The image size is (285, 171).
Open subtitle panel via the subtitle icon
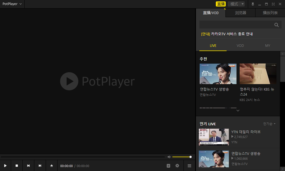click(x=168, y=166)
